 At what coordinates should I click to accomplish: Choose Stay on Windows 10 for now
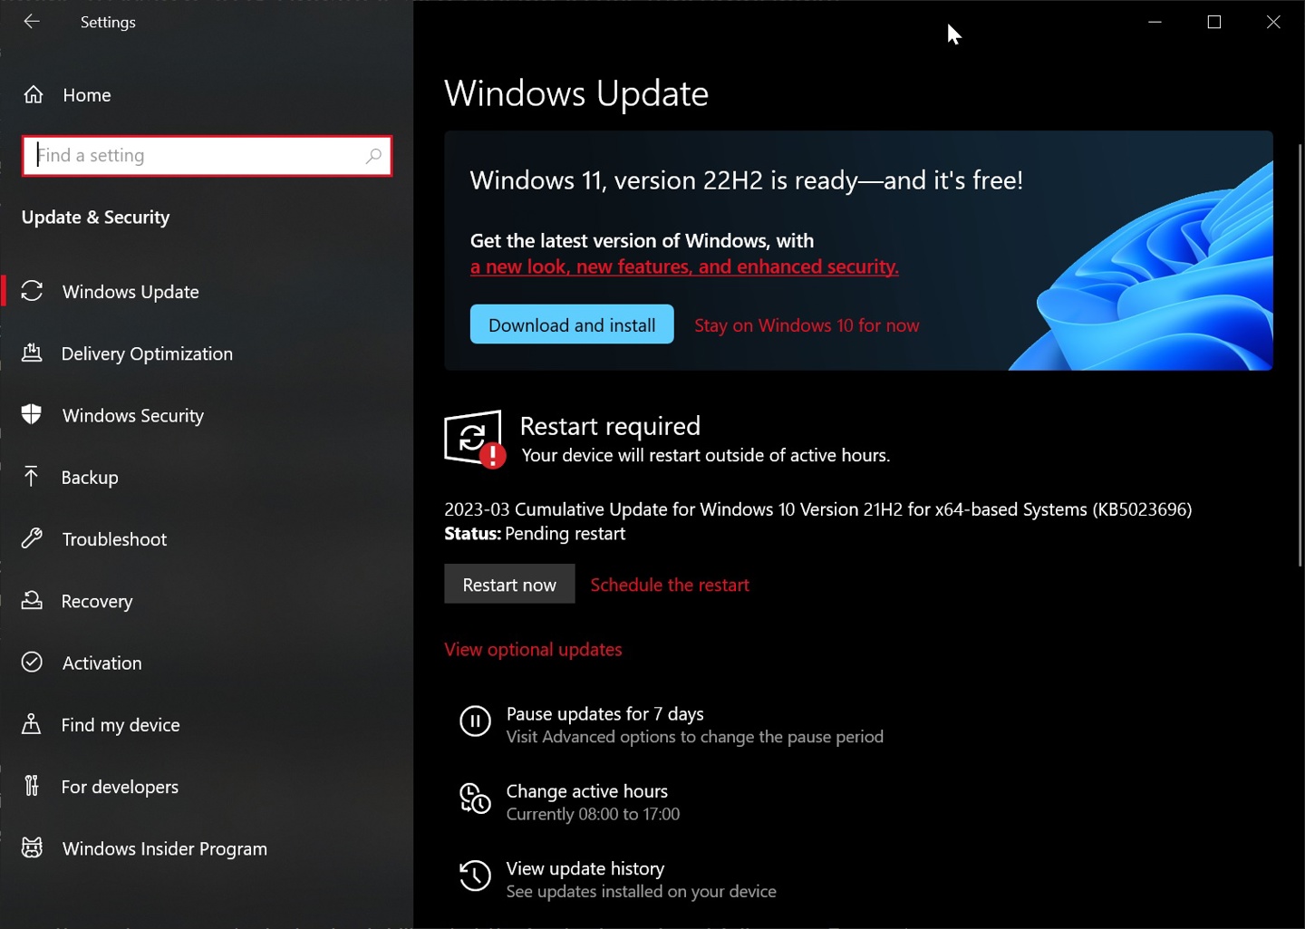pyautogui.click(x=806, y=324)
